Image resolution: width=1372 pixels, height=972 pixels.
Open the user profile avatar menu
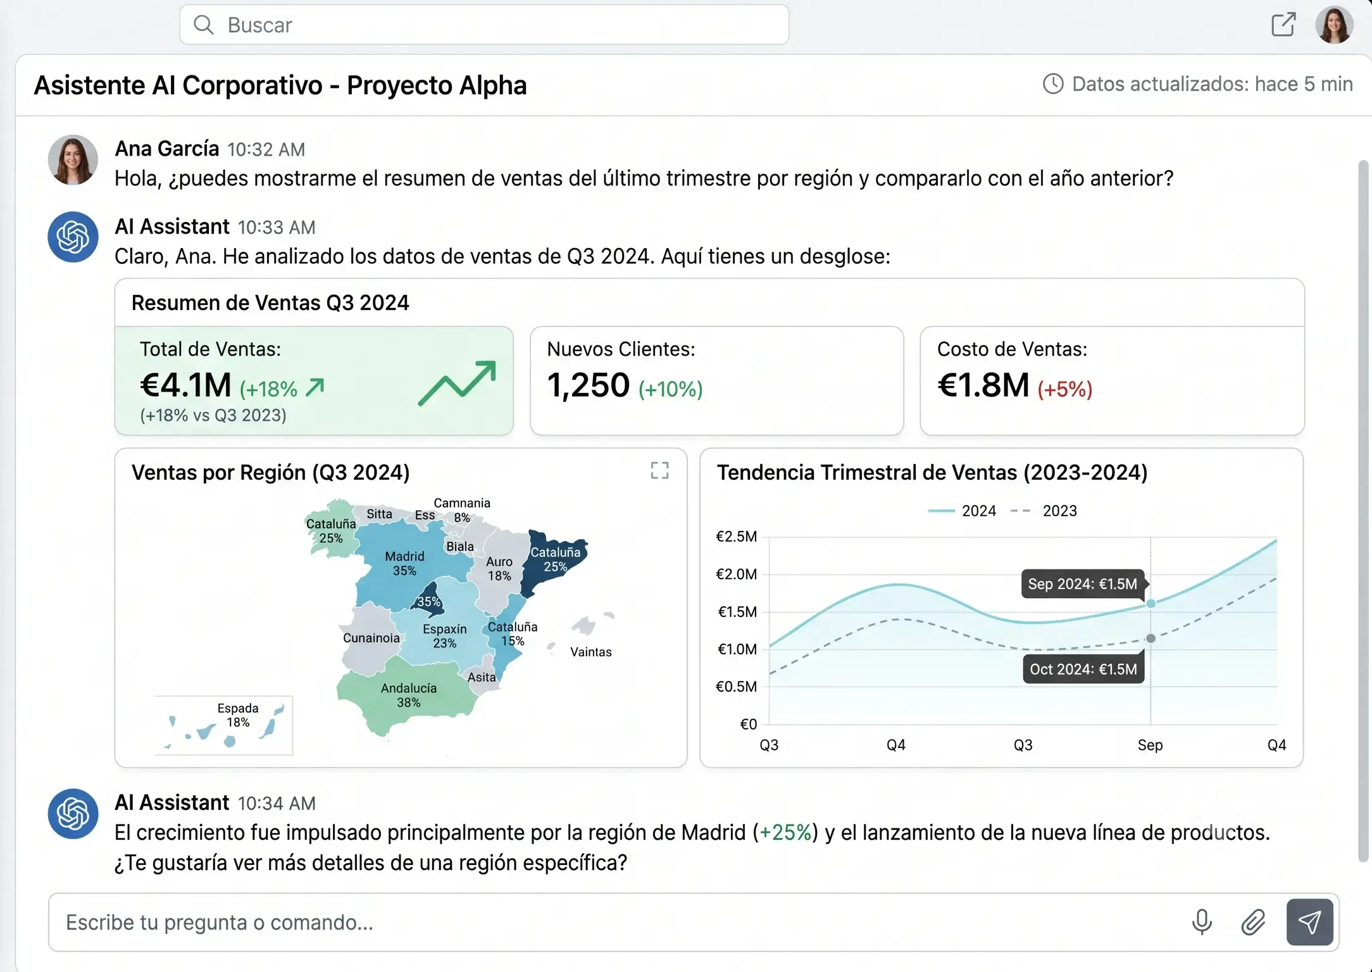pyautogui.click(x=1335, y=25)
